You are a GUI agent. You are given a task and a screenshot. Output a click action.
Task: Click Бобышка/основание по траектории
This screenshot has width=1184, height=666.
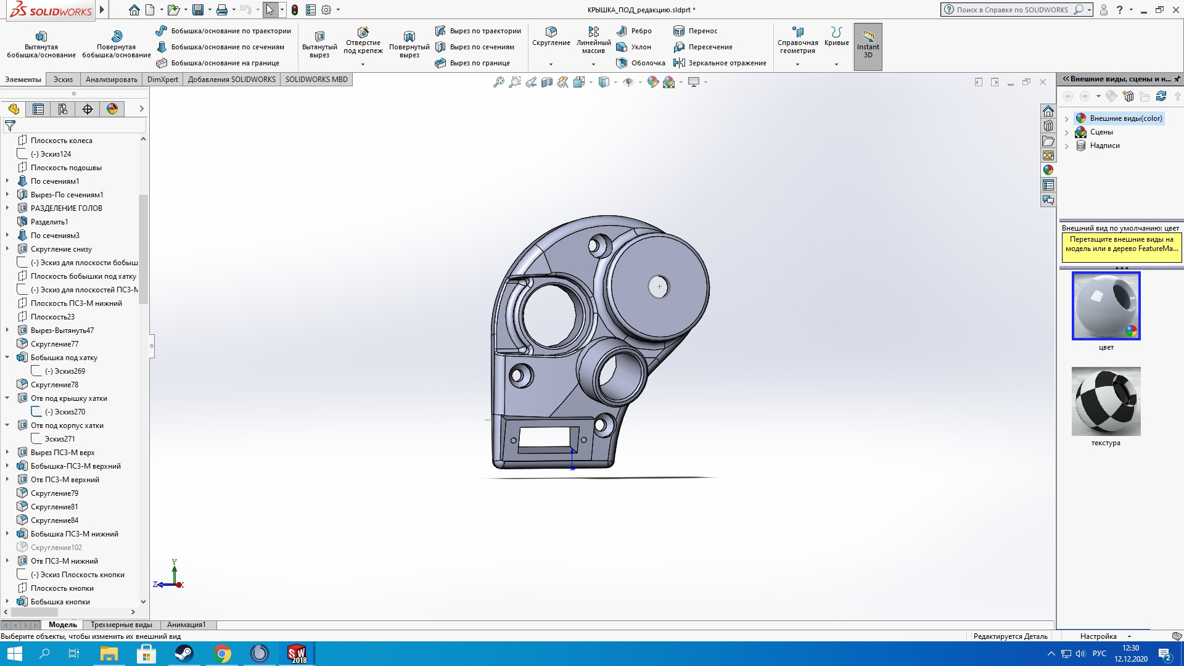pyautogui.click(x=223, y=31)
